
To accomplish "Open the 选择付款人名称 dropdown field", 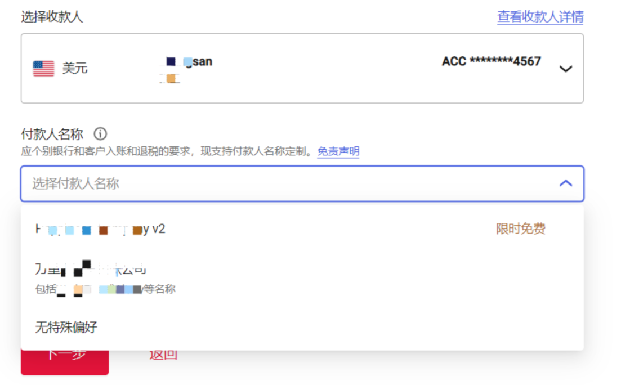I will 225,182.
